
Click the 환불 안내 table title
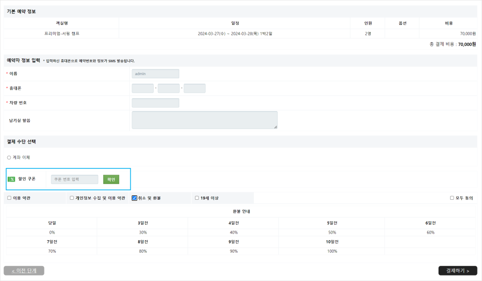(x=241, y=211)
